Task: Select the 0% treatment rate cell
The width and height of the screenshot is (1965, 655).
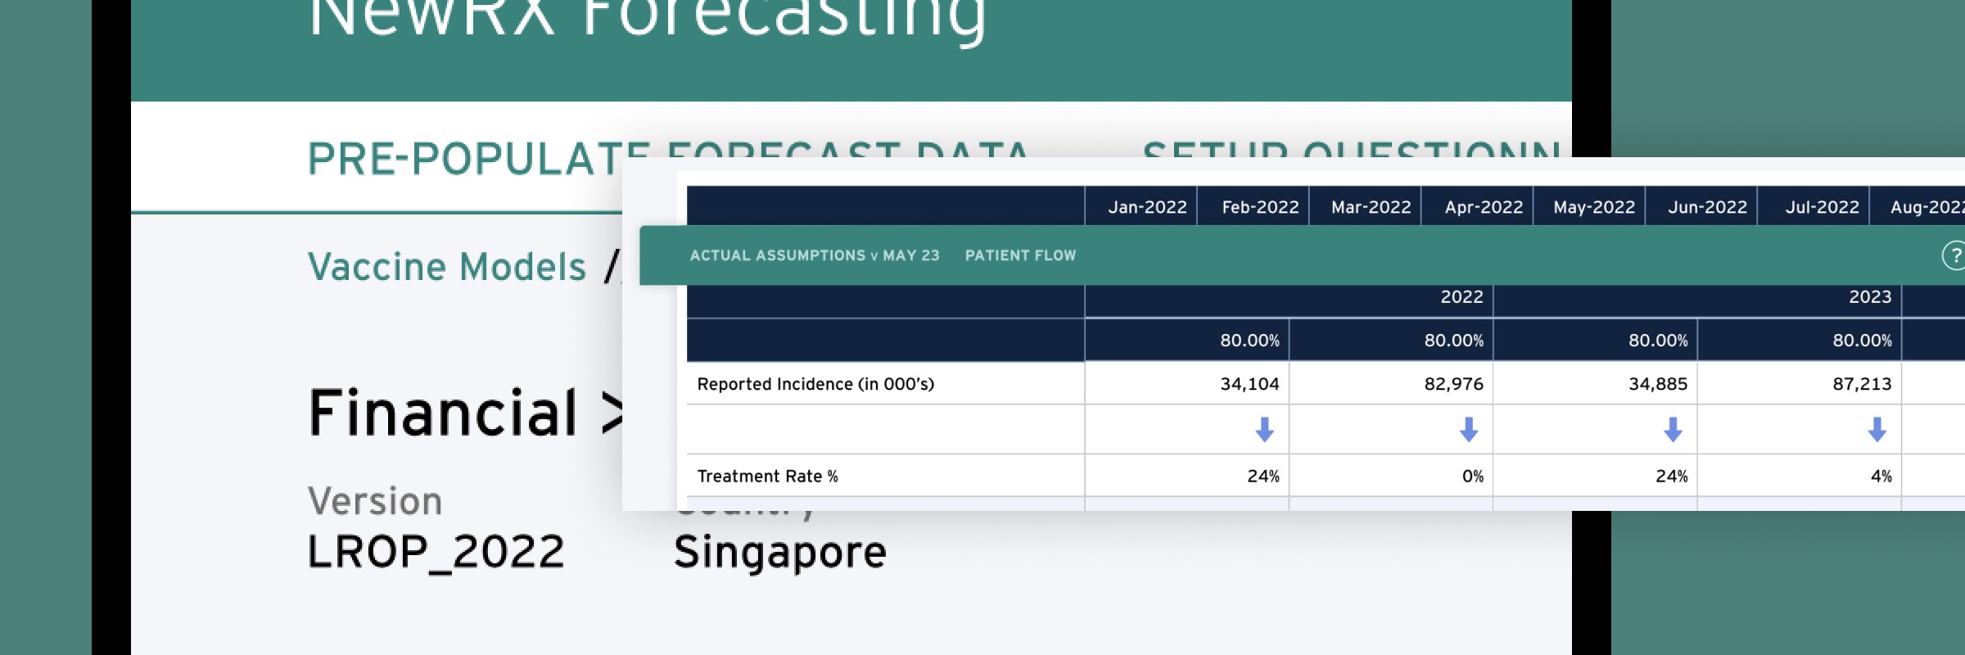Action: (1391, 476)
